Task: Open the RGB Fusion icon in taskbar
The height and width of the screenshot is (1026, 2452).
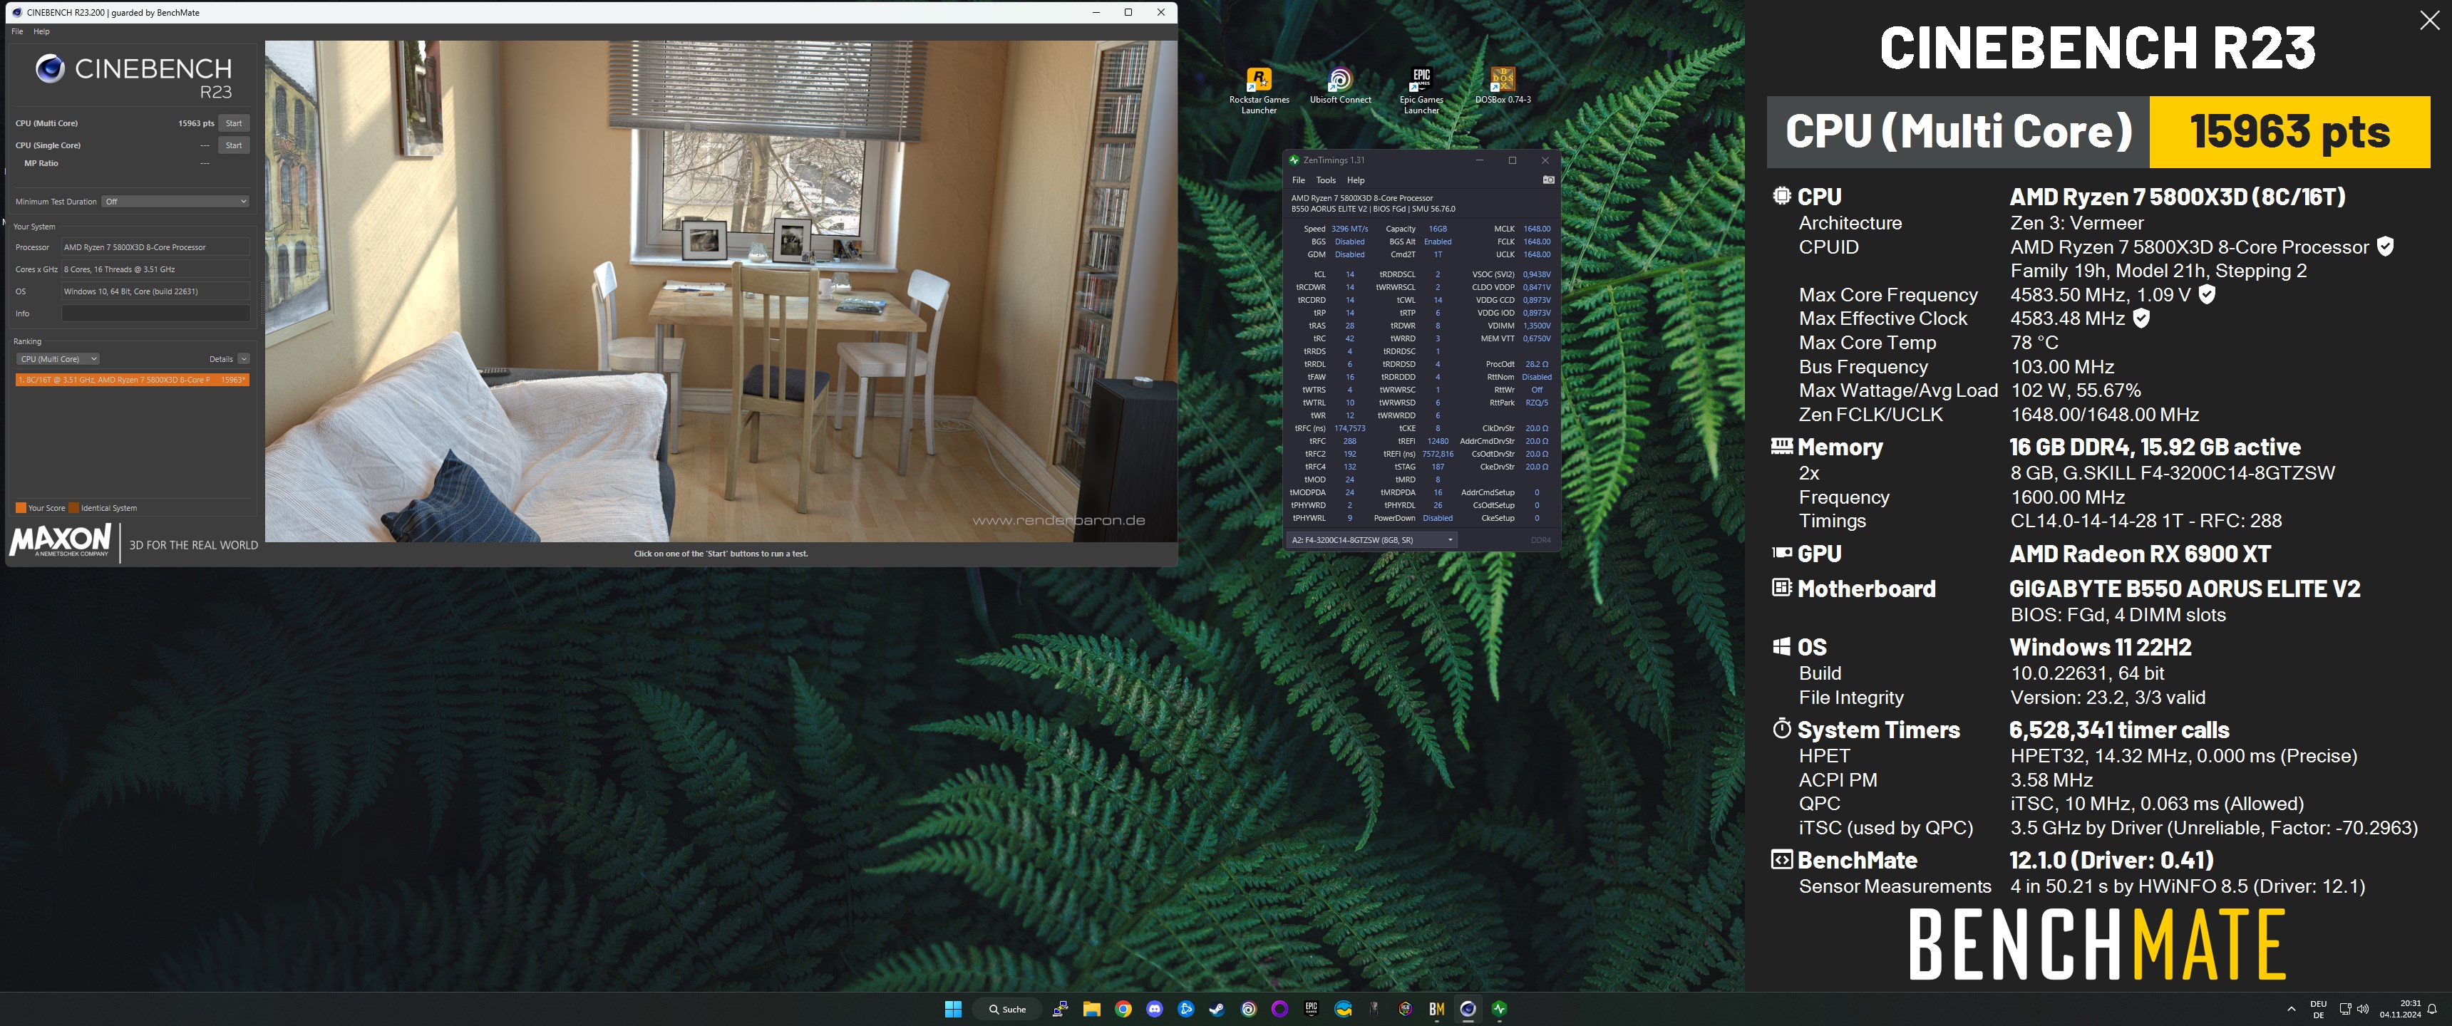Action: tap(1405, 1009)
